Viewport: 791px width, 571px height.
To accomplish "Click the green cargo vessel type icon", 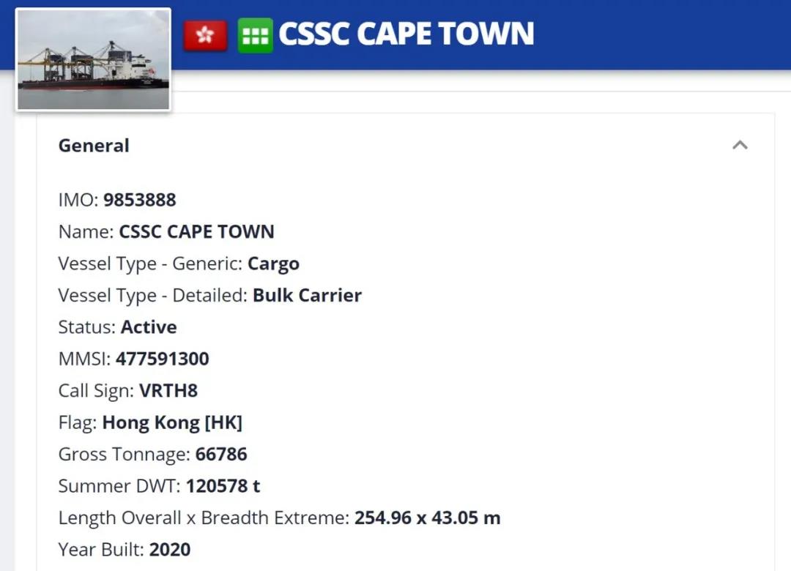I will tap(255, 35).
